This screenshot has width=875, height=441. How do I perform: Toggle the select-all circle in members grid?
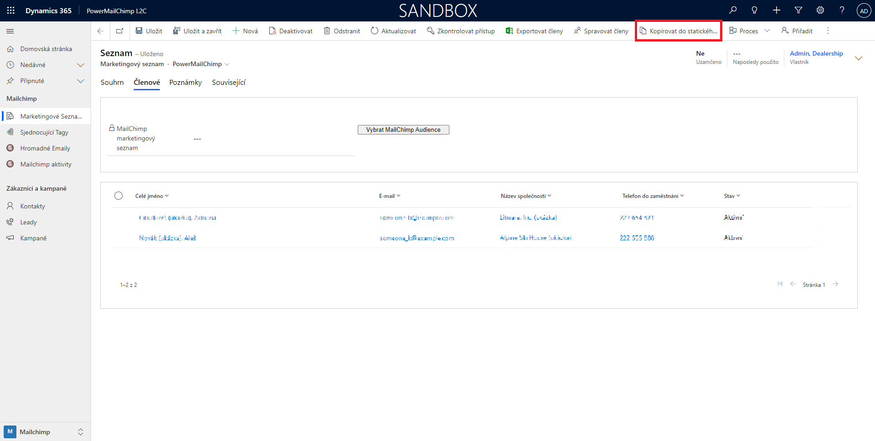coord(118,196)
